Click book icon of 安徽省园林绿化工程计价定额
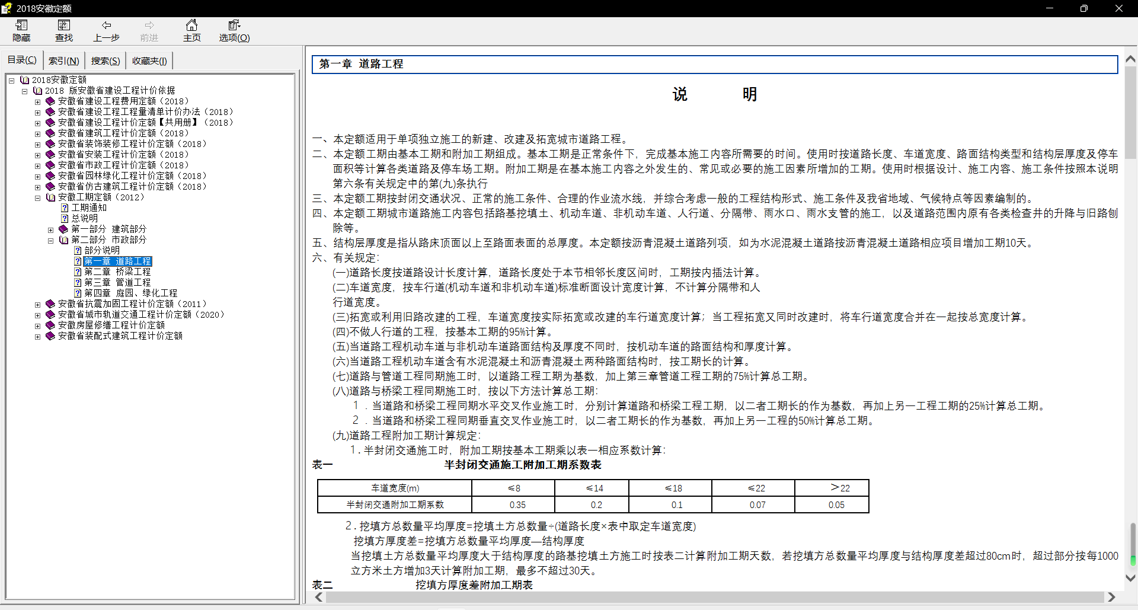Image resolution: width=1138 pixels, height=610 pixels. coord(50,175)
